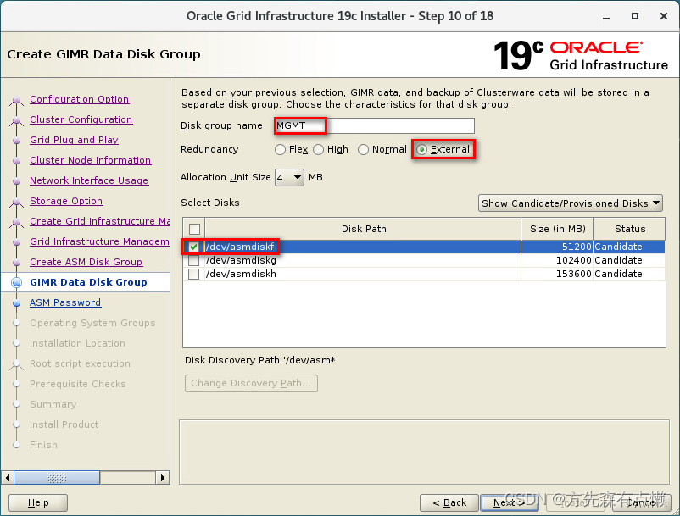Image resolution: width=680 pixels, height=516 pixels.
Task: Open Cluster Node Information step
Action: [90, 160]
